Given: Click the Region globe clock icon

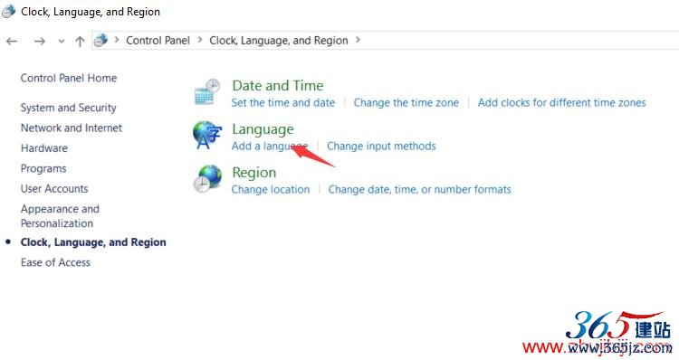Looking at the screenshot, I should point(207,178).
